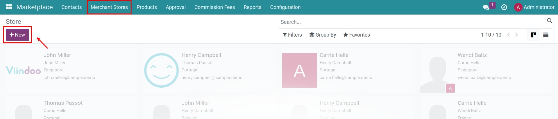
Task: Switch to List view
Action: 546,35
